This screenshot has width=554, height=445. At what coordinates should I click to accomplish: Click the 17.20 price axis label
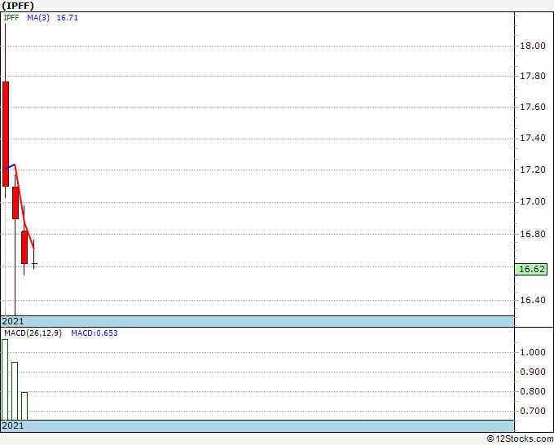pos(533,170)
